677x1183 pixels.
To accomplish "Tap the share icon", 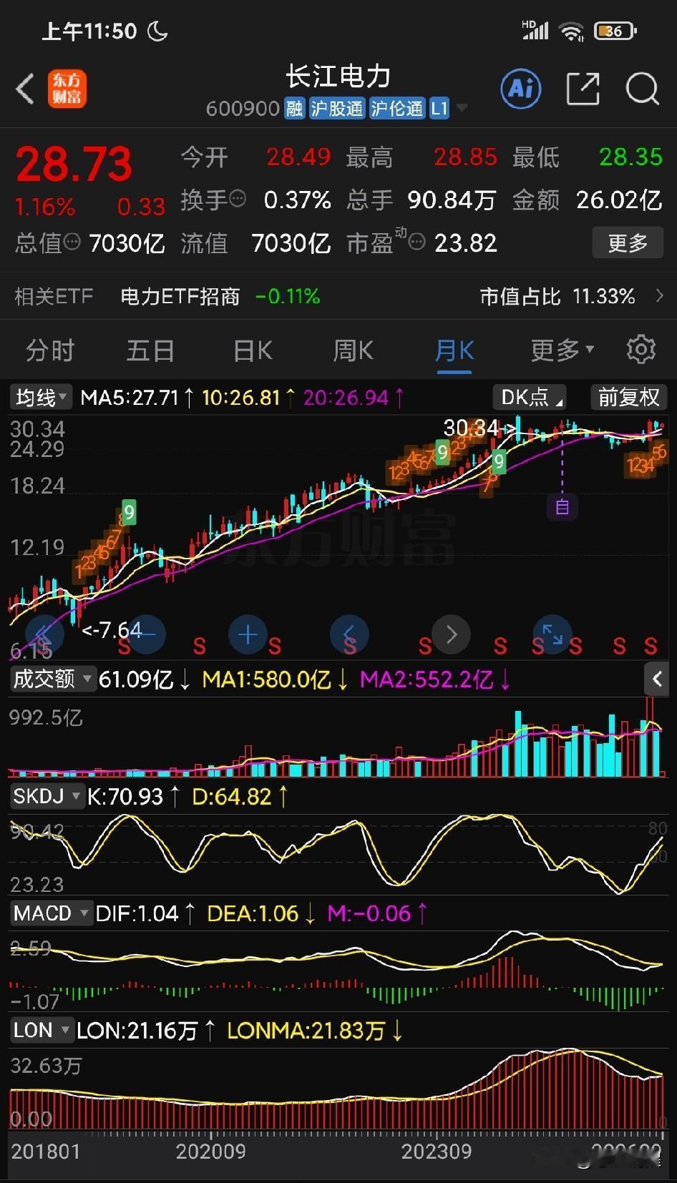I will point(583,89).
